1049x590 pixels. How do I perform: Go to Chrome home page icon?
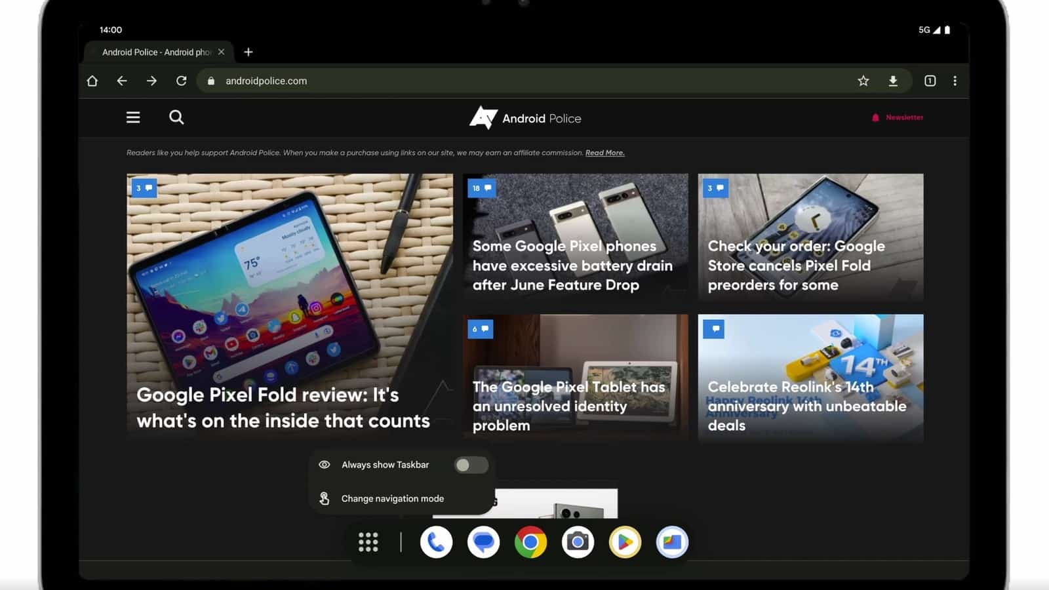pos(92,81)
